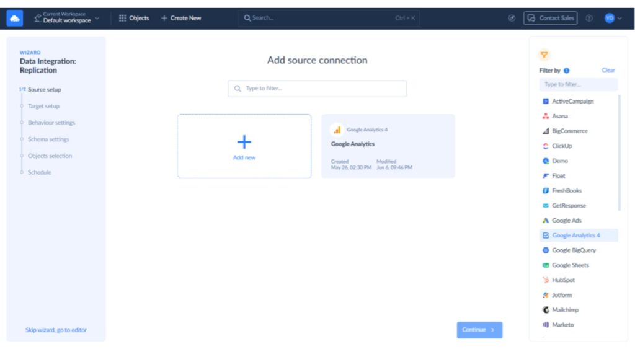635x357 pixels.
Task: Filter by FreshBooks connector
Action: click(x=579, y=191)
